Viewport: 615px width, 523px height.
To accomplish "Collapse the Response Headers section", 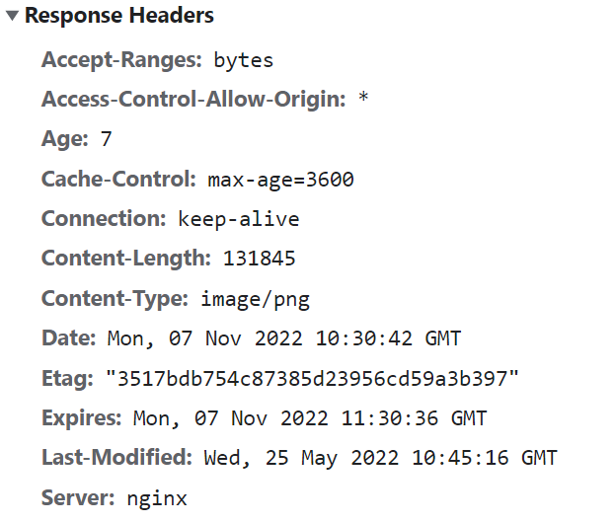I will click(12, 17).
